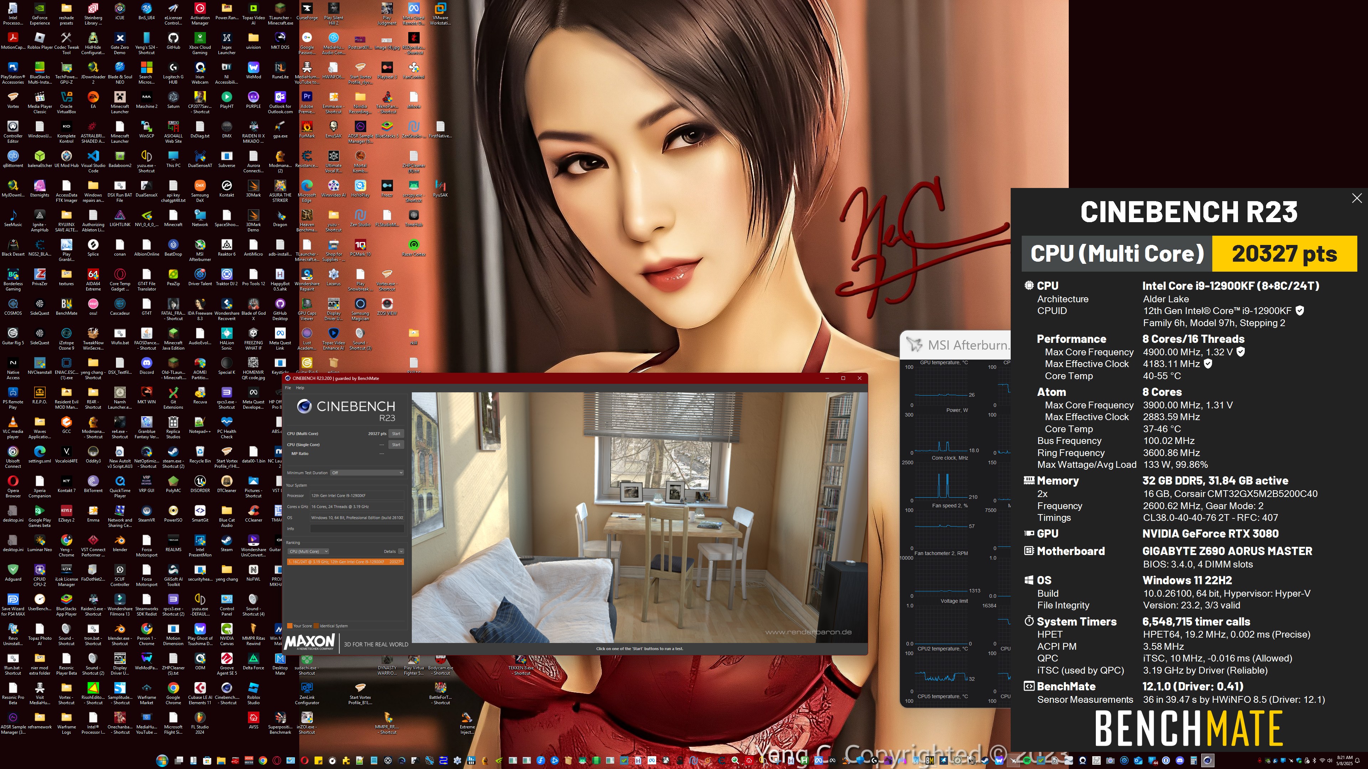1368x769 pixels.
Task: Launch iCUE from the desktop
Action: (120, 12)
